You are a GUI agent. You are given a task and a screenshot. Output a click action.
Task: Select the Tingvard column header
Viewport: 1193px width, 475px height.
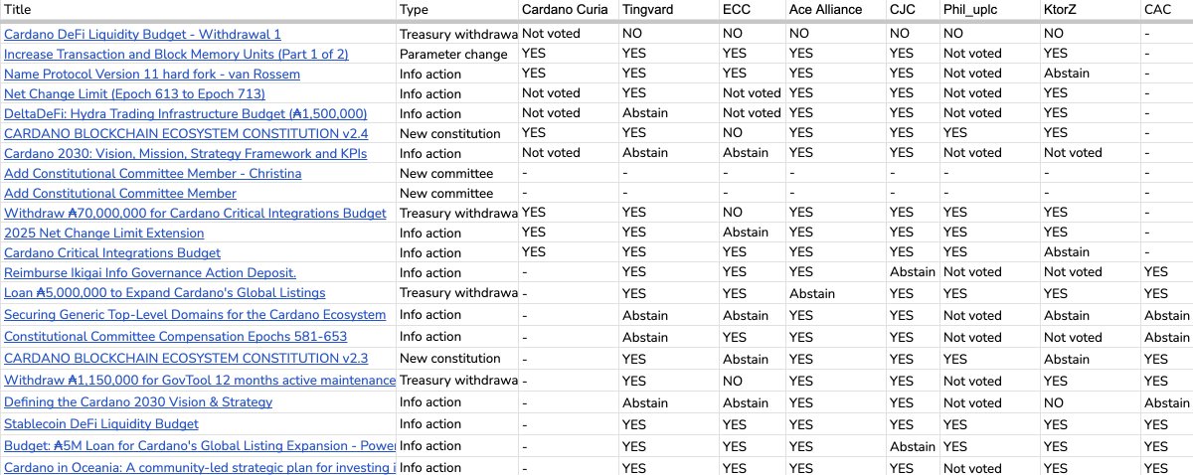(649, 9)
